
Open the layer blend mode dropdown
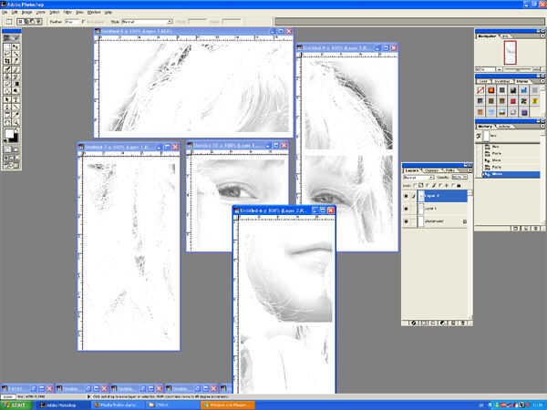click(x=418, y=178)
